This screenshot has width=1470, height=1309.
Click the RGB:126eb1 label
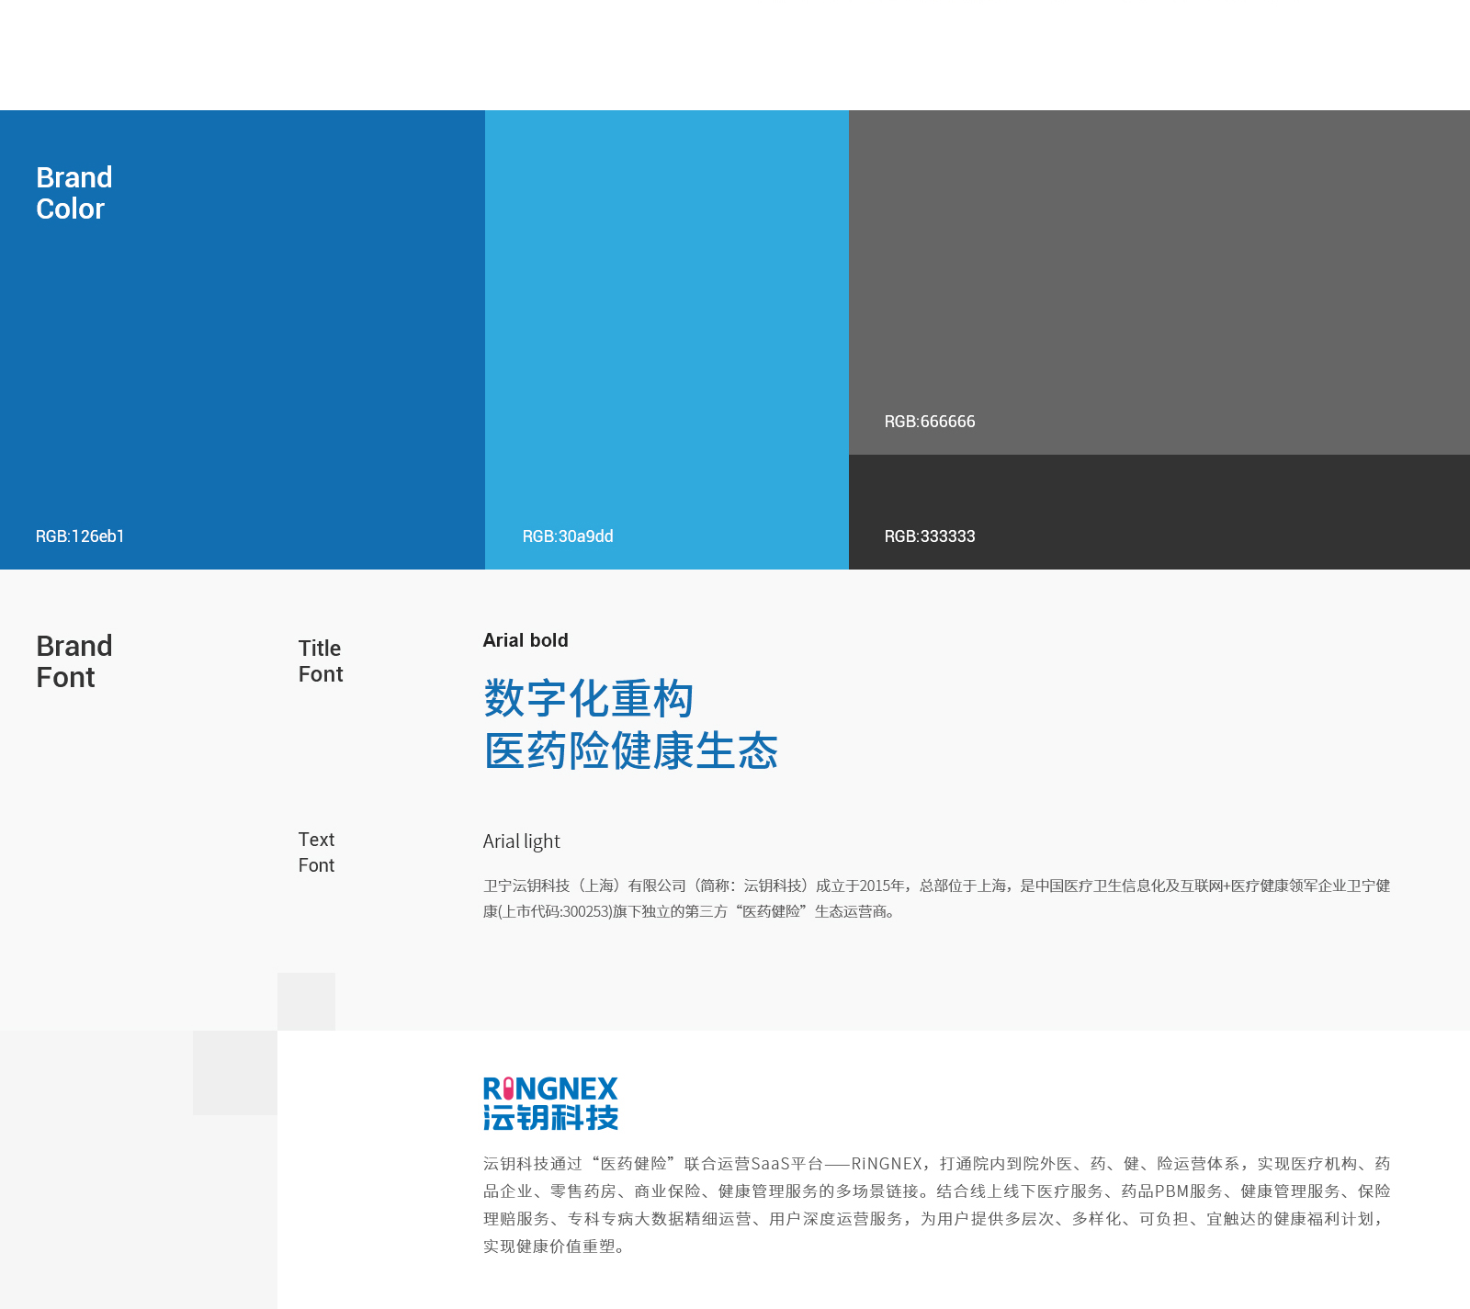[x=80, y=536]
